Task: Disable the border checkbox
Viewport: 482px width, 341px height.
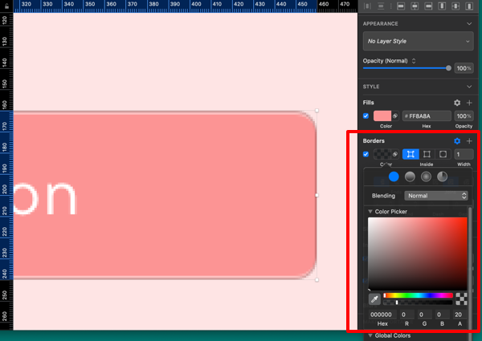Action: tap(366, 154)
